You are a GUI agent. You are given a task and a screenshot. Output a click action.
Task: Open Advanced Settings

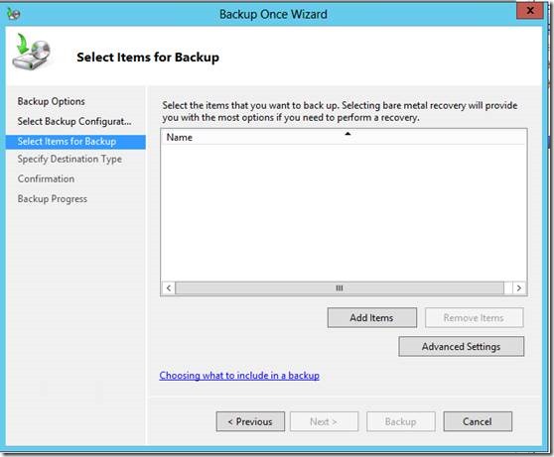[x=461, y=347]
